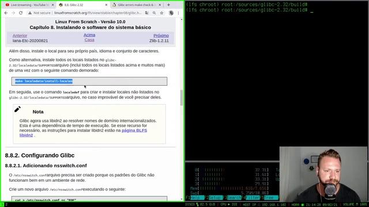369x207 pixels.
Task: Click the scrollbar up arrow
Action: click(x=182, y=20)
